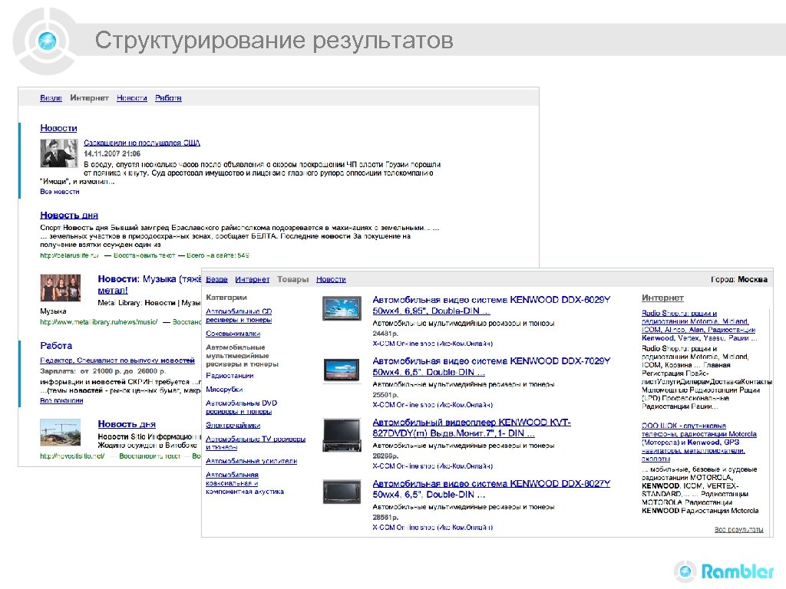
Task: Select the Автомобильная коаксиальная акустика category
Action: tap(245, 483)
